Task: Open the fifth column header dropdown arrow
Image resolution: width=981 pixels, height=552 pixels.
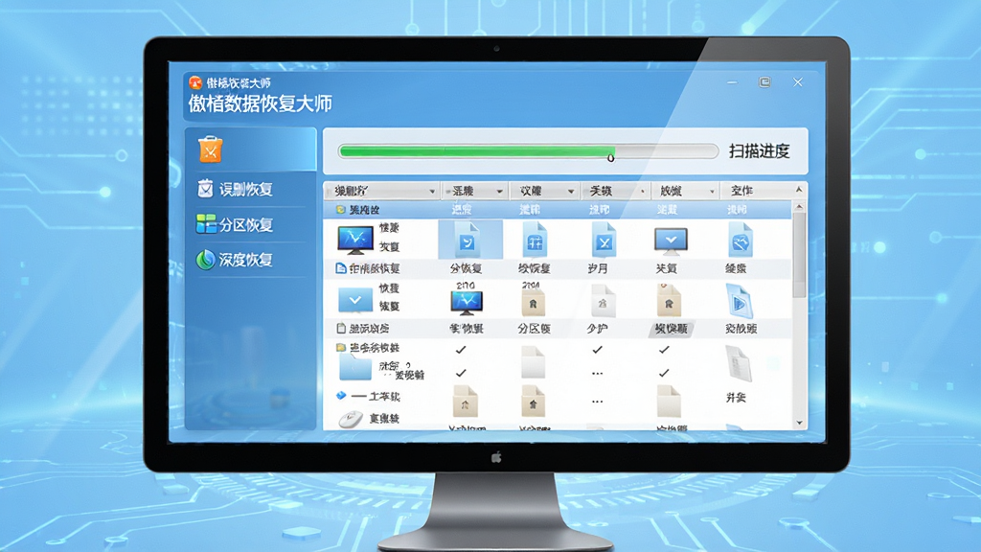Action: click(712, 192)
